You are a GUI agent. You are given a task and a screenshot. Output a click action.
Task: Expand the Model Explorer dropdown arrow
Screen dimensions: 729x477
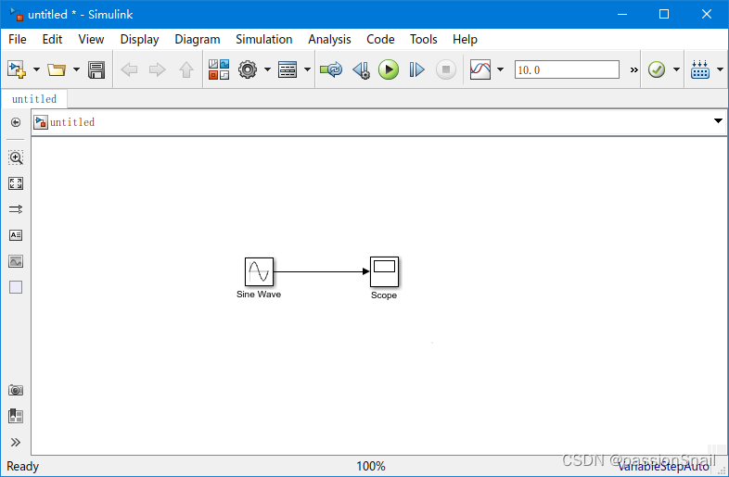click(x=307, y=69)
